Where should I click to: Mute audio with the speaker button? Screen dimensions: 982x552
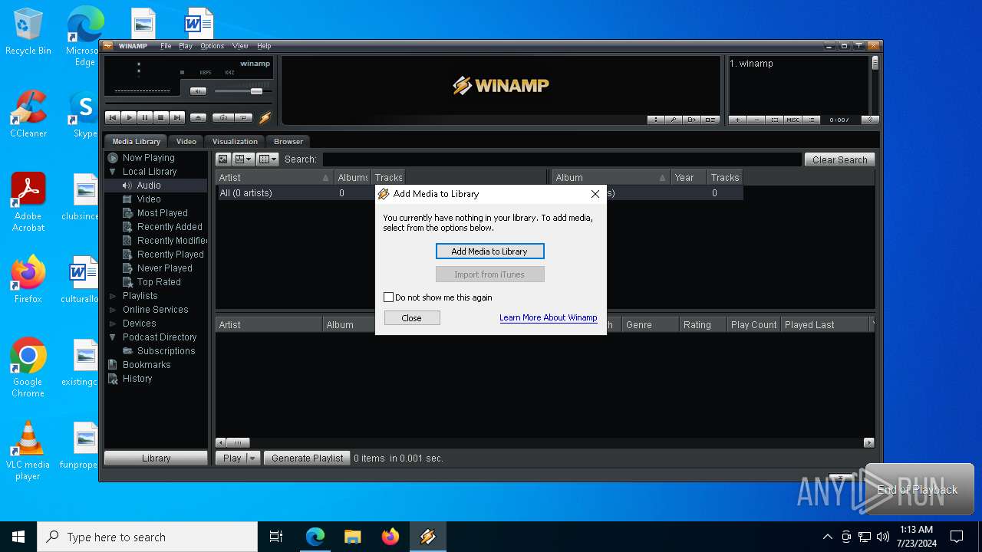(198, 91)
